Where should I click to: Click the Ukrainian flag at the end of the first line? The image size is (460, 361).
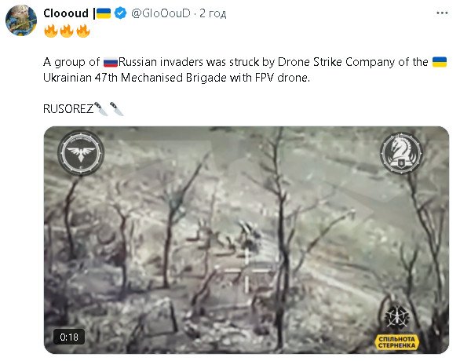(x=440, y=62)
